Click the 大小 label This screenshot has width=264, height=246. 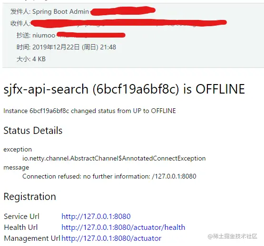(23, 59)
